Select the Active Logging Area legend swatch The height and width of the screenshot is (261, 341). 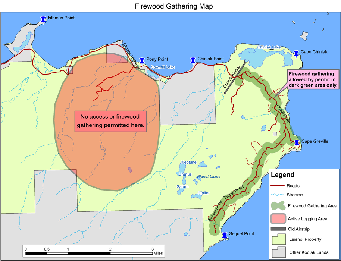pos(278,218)
